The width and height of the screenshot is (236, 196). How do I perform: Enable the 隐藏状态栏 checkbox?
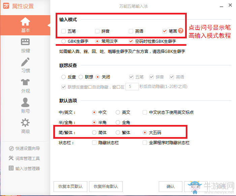click(x=94, y=142)
